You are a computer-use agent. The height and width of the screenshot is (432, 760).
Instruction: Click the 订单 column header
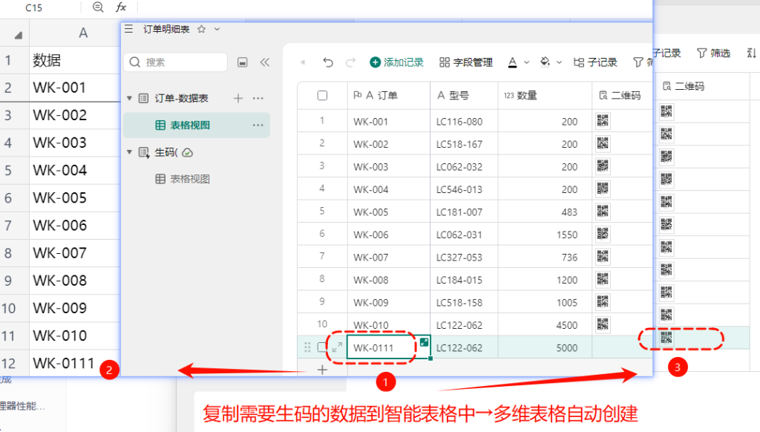tap(388, 96)
